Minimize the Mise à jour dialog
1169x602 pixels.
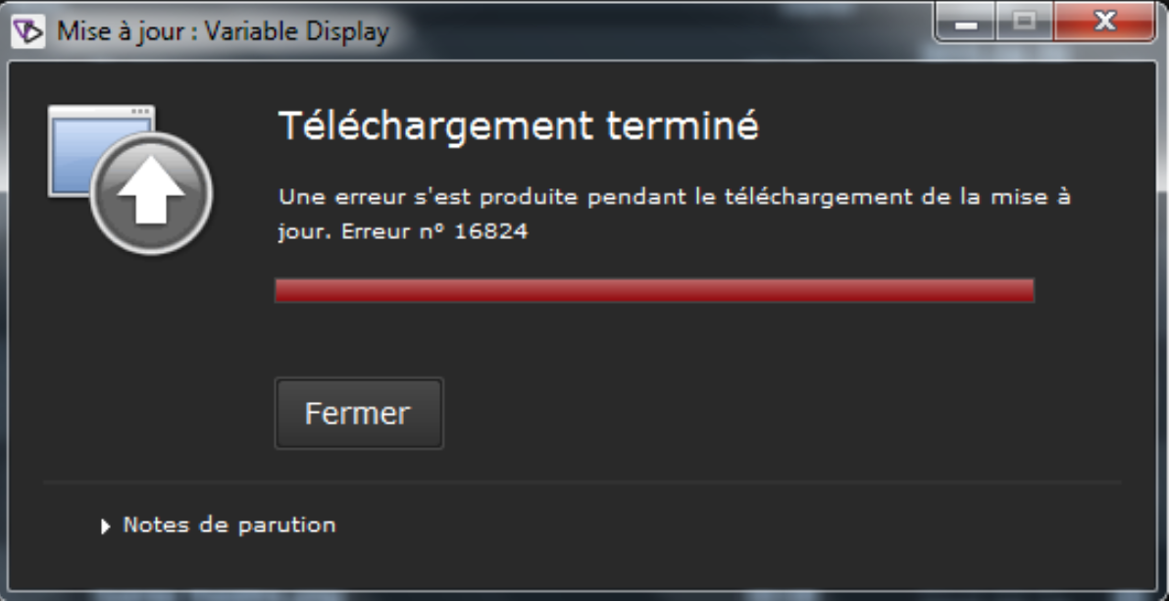point(966,23)
